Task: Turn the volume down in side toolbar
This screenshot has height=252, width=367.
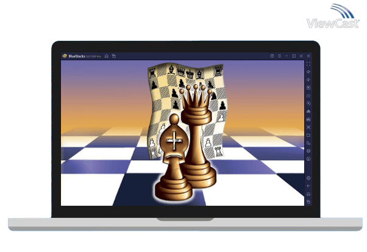Action: click(x=308, y=80)
